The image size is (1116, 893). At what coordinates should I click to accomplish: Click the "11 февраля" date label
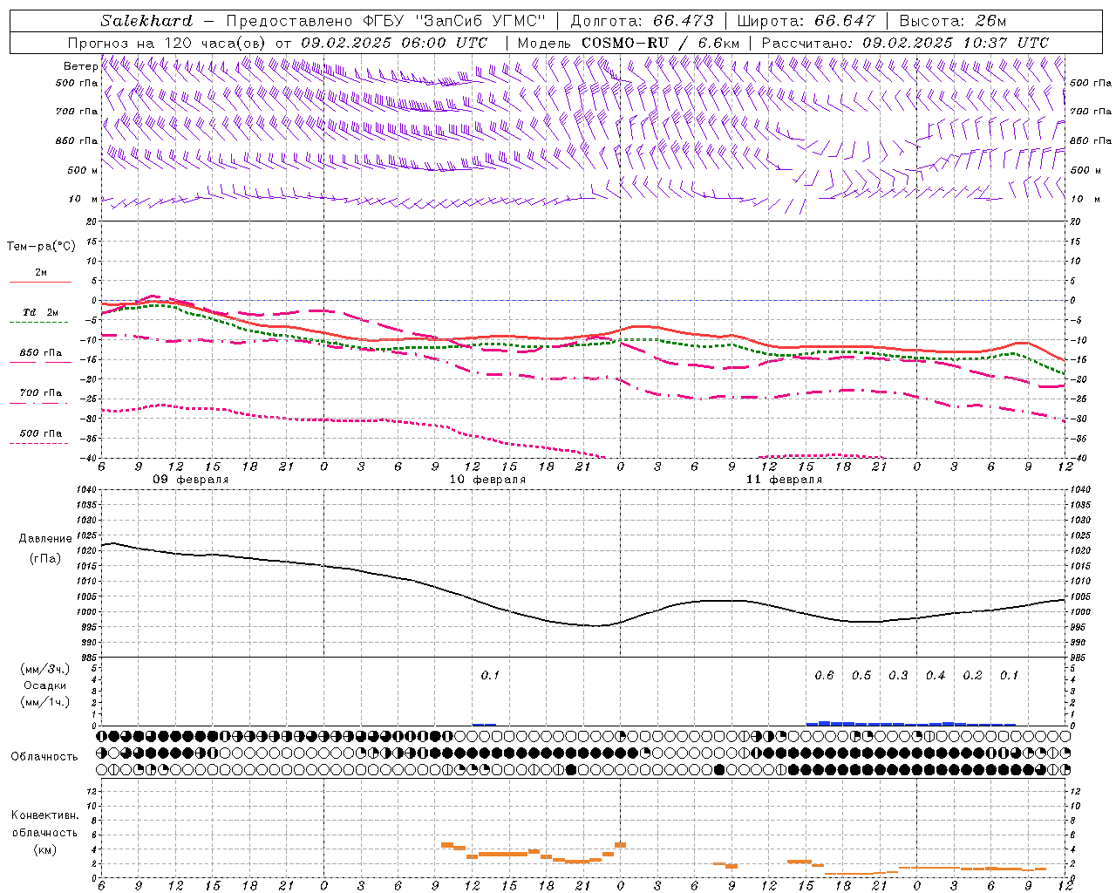point(784,480)
